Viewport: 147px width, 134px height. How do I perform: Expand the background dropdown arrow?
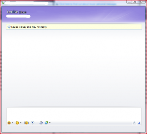click(50, 123)
